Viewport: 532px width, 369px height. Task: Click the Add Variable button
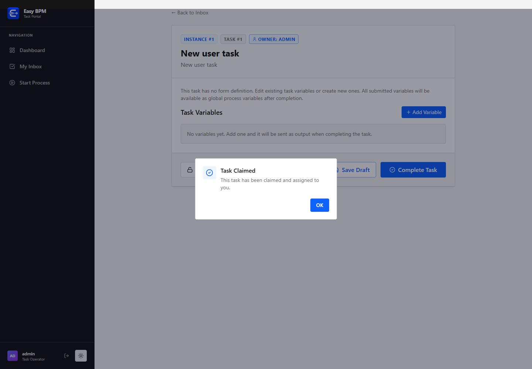424,112
